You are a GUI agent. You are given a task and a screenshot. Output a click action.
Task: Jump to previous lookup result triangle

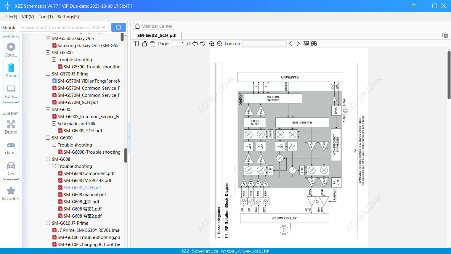[290, 44]
